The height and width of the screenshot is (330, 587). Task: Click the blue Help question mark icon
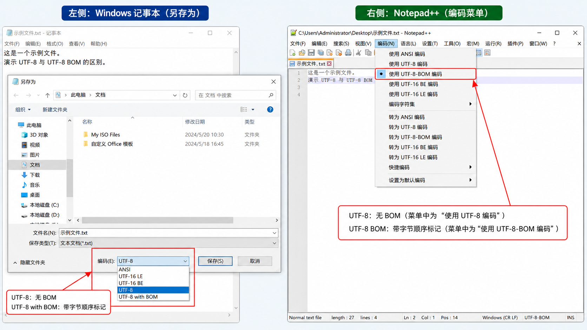point(270,109)
